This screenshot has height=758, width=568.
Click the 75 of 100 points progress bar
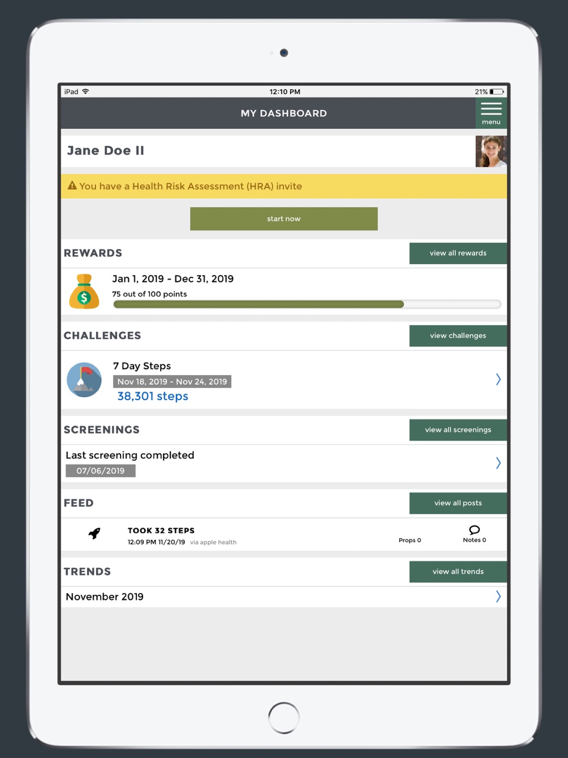point(307,305)
